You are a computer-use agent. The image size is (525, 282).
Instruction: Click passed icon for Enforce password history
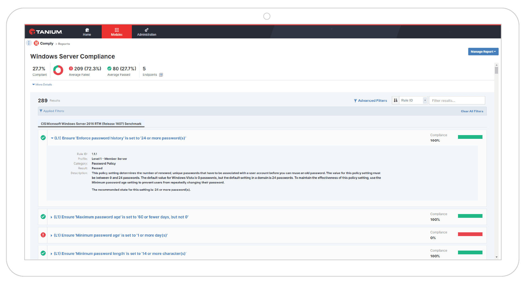43,138
